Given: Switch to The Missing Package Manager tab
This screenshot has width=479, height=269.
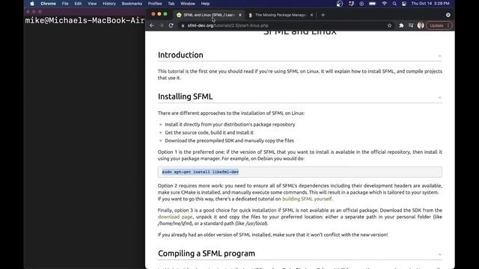Looking at the screenshot, I should click(281, 15).
